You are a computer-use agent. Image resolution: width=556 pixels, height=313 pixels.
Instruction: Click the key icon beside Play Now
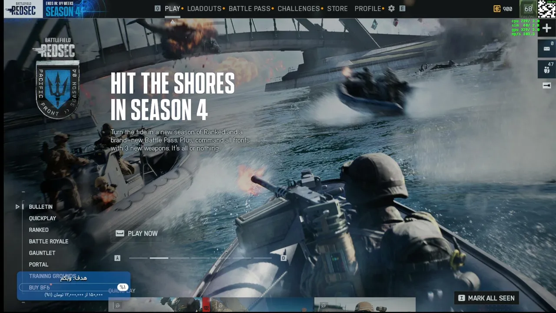[120, 233]
